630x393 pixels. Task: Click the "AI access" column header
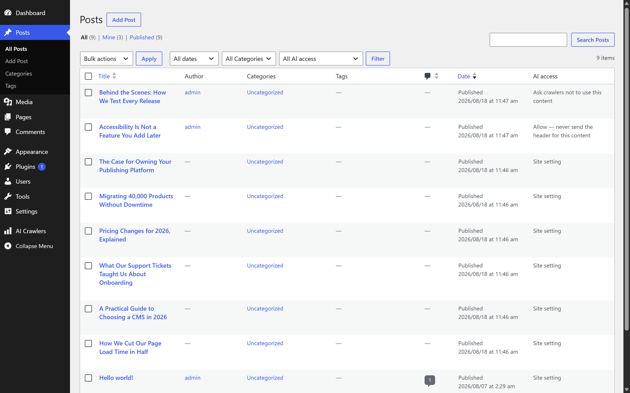(x=545, y=76)
